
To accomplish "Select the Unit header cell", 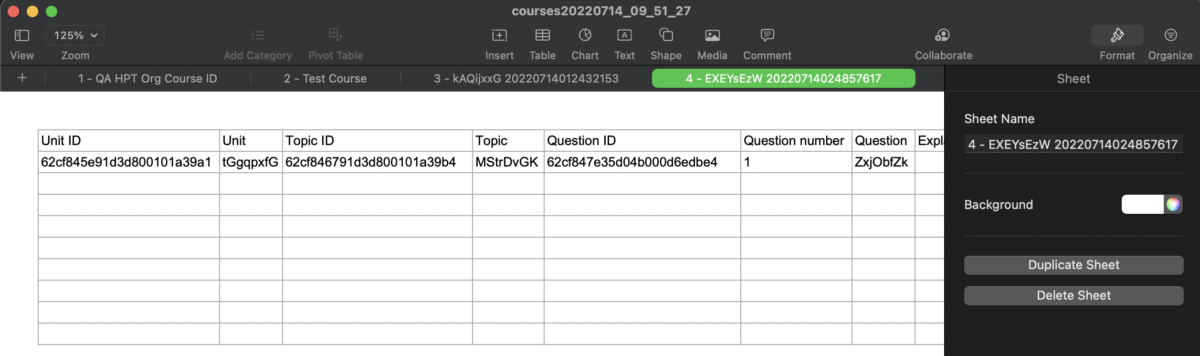I will click(x=251, y=141).
